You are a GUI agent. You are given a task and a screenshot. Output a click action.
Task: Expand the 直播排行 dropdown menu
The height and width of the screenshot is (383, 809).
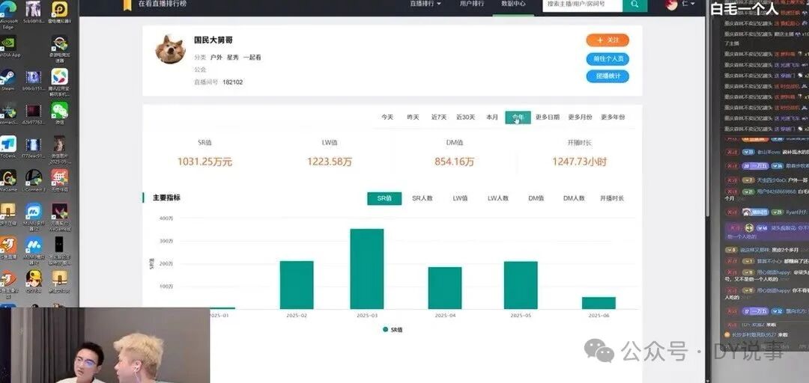tap(425, 4)
